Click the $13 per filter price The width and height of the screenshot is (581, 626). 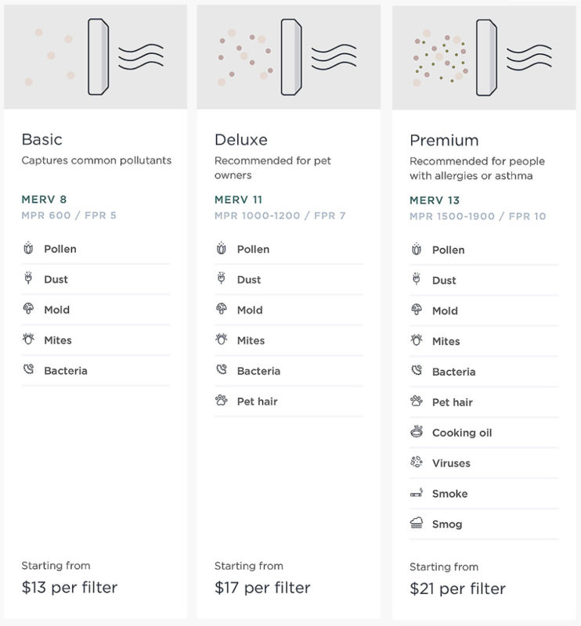70,588
